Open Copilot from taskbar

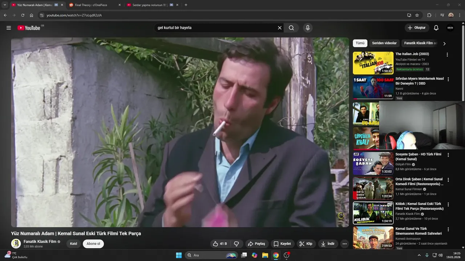tap(255, 255)
